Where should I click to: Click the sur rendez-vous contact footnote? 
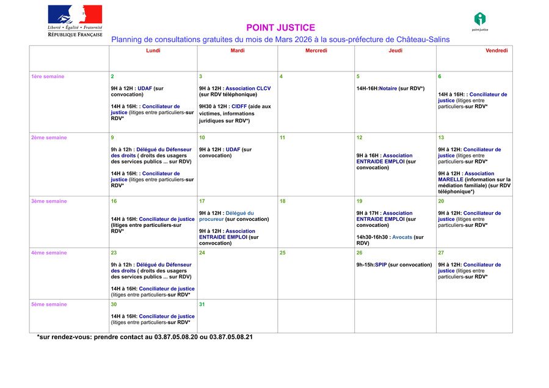(145, 337)
